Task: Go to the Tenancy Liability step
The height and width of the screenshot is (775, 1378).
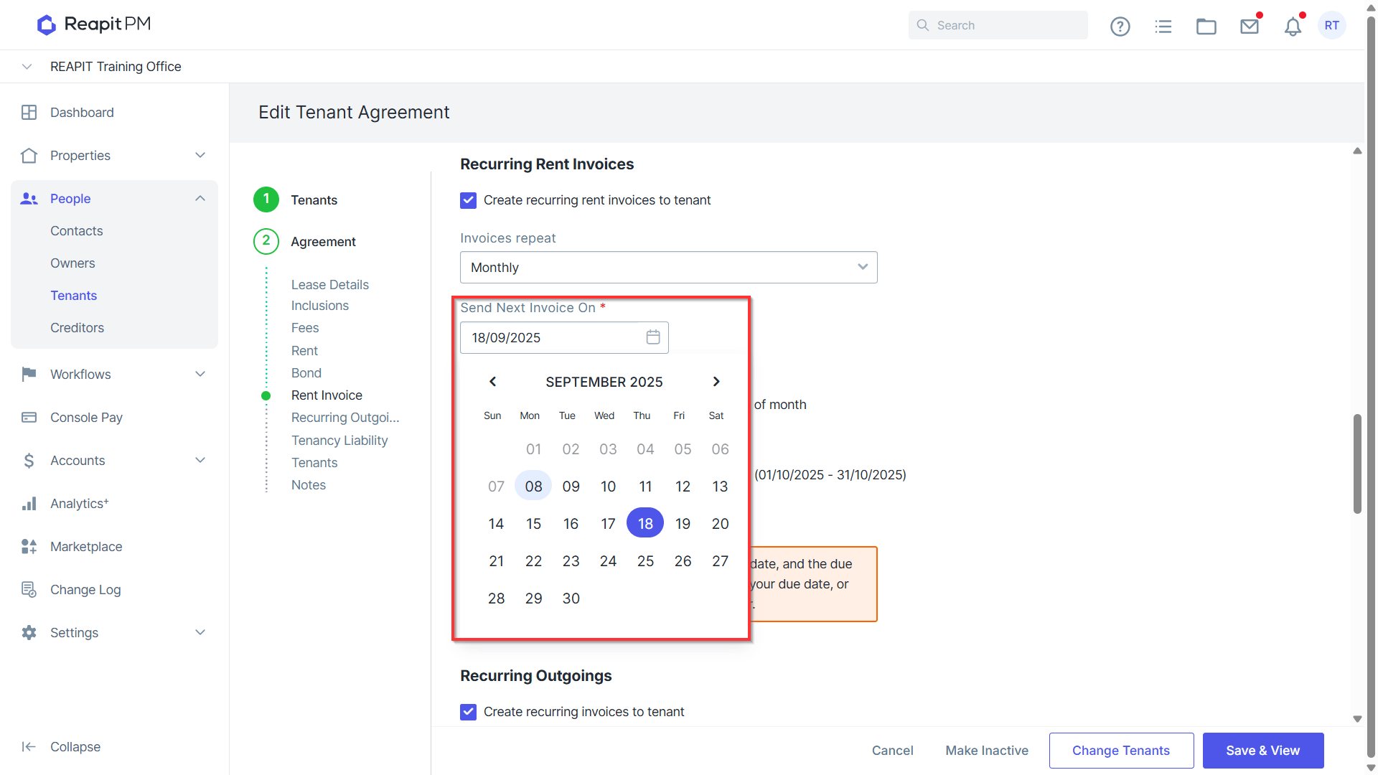Action: click(339, 441)
